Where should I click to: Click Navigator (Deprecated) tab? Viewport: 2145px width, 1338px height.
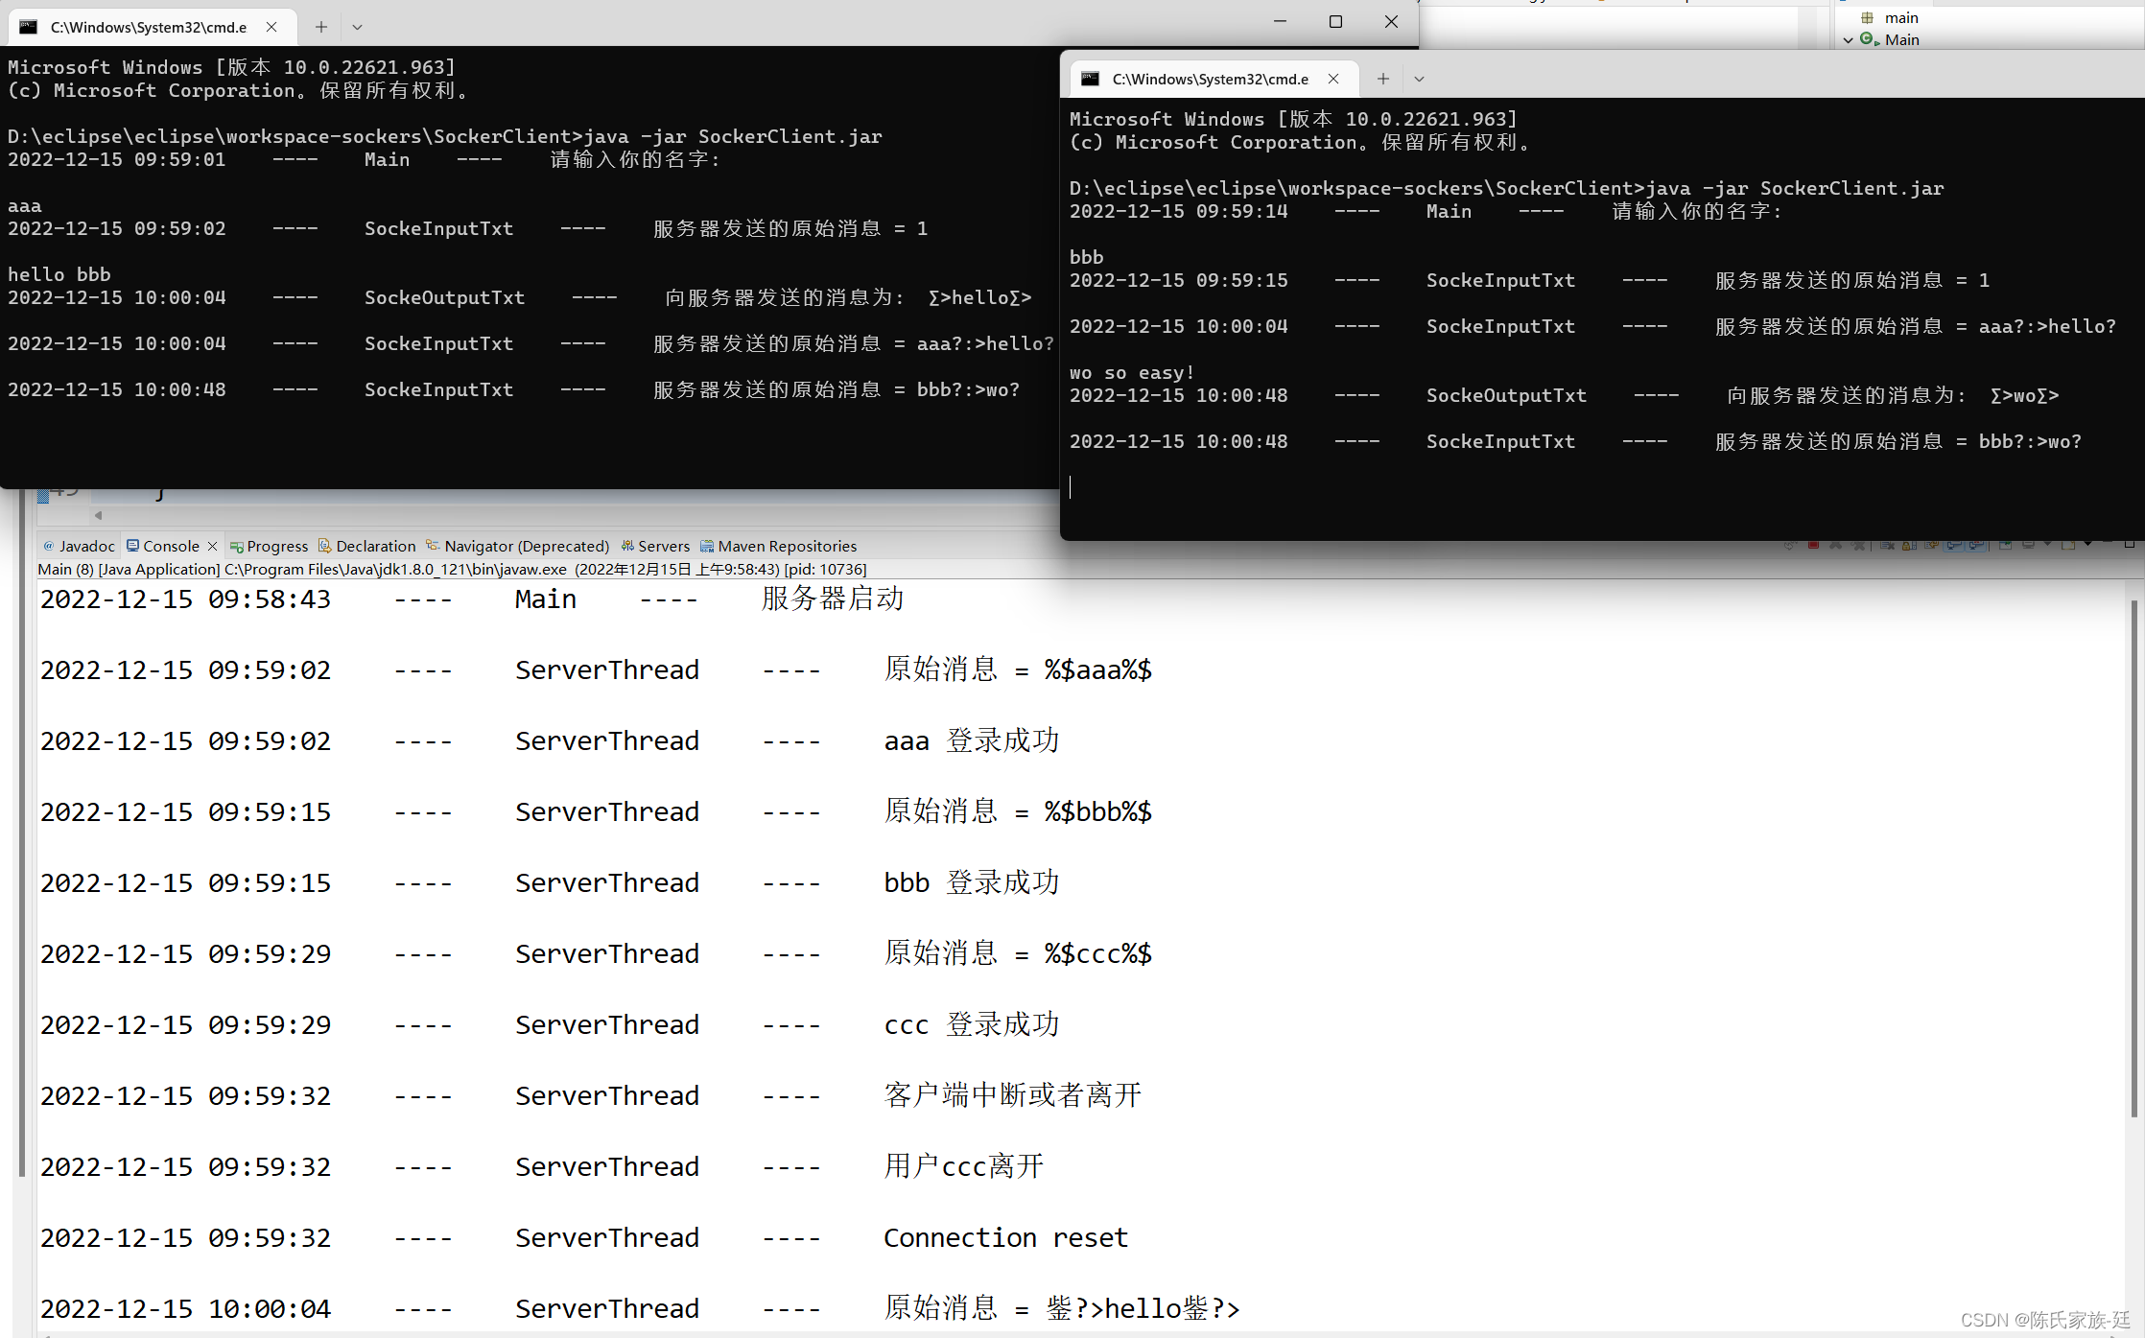point(526,546)
